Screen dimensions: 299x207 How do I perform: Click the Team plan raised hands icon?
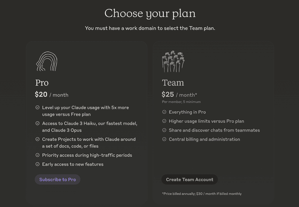(x=173, y=62)
